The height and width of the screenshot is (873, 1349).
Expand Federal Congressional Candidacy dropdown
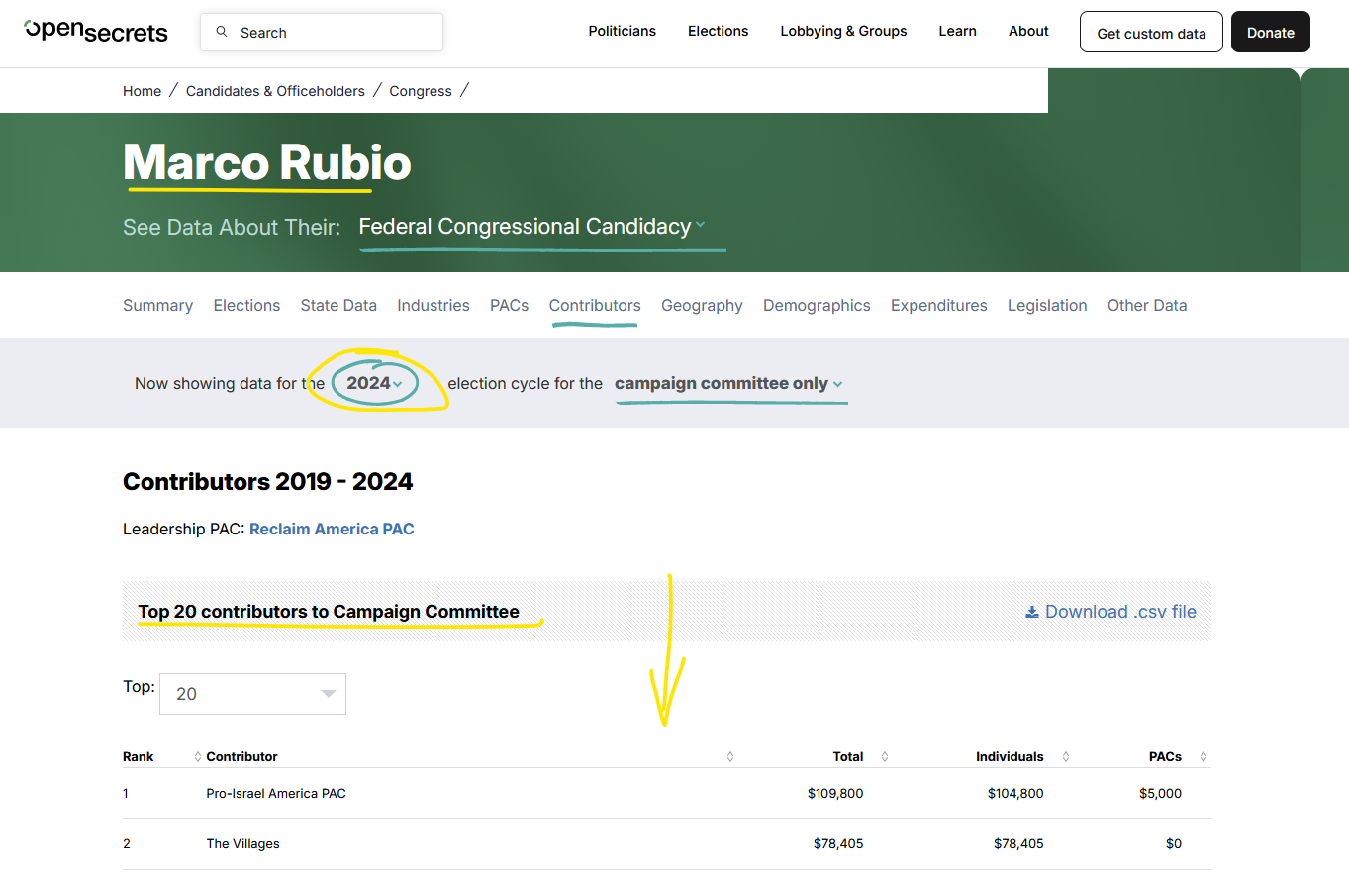point(532,227)
